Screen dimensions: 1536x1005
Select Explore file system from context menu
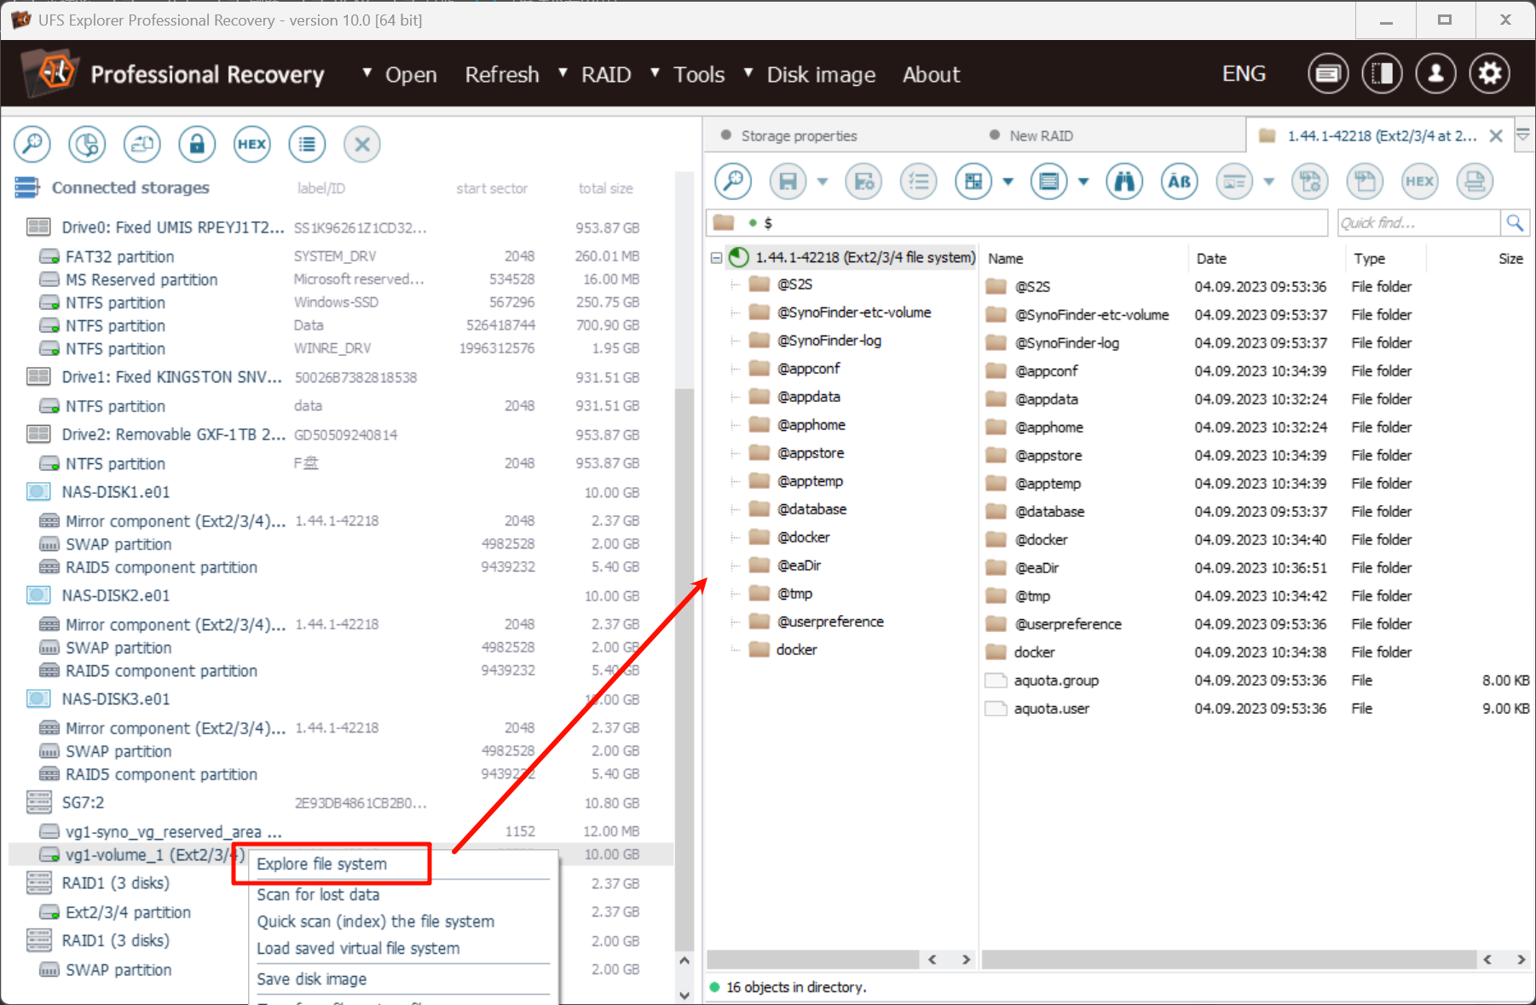(x=322, y=864)
